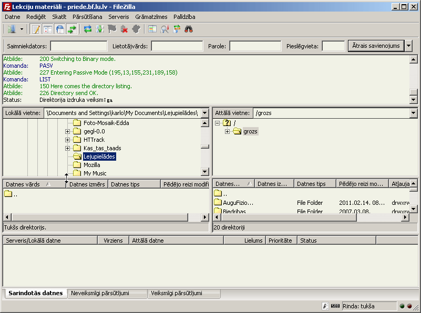Click the disconnect from server icon
This screenshot has width=421, height=313.
124,29
